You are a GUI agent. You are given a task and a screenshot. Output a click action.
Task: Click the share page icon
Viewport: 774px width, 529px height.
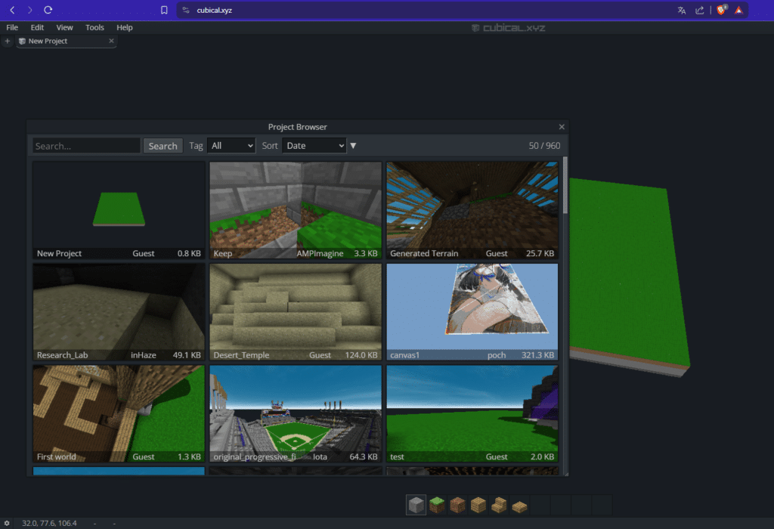pos(699,11)
